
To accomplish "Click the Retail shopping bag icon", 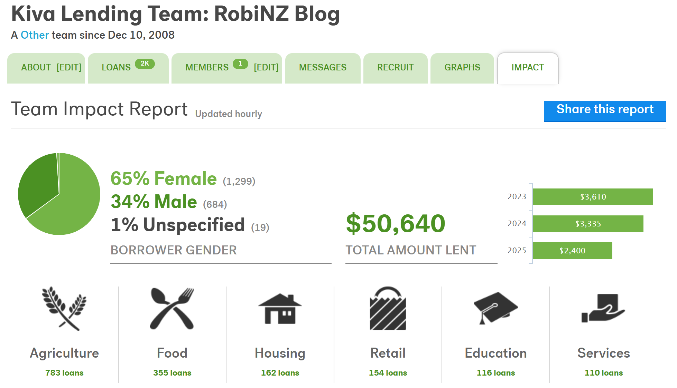I will (388, 308).
